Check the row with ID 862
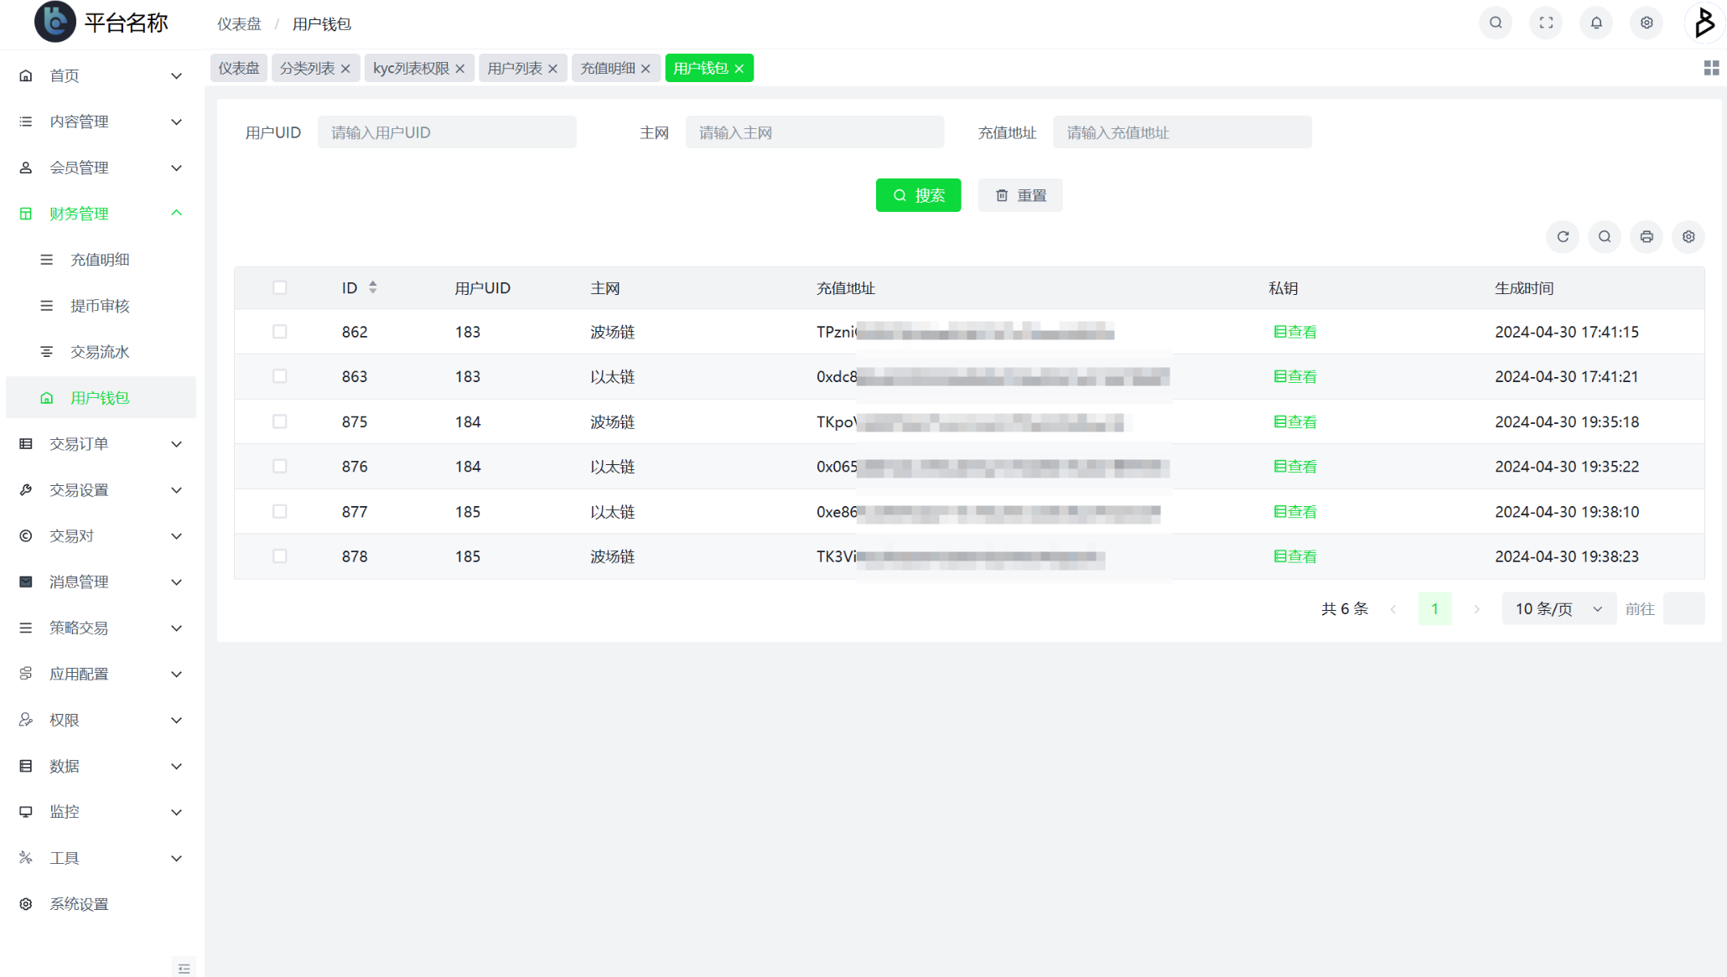The height and width of the screenshot is (977, 1727). 280,332
